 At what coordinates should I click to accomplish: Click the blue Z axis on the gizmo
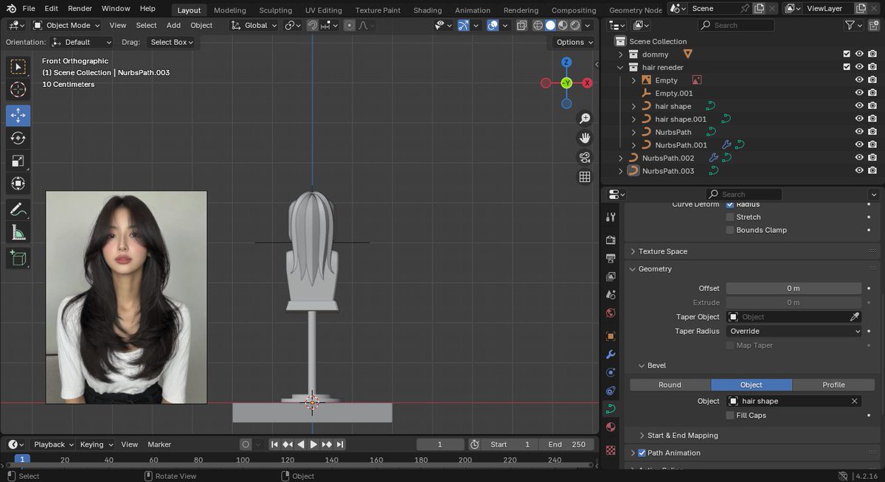[x=566, y=63]
